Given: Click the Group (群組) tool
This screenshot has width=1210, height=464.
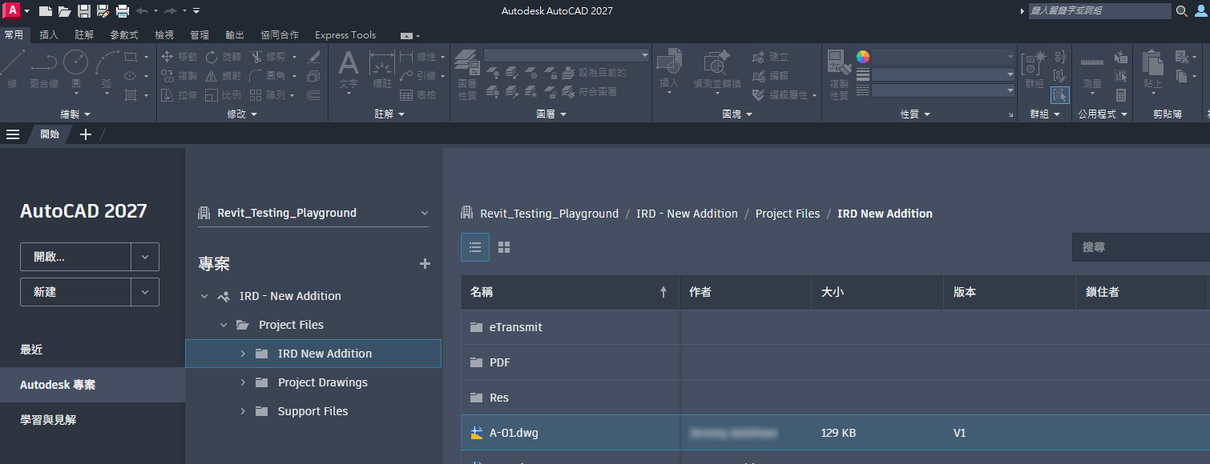Looking at the screenshot, I should pyautogui.click(x=1035, y=69).
